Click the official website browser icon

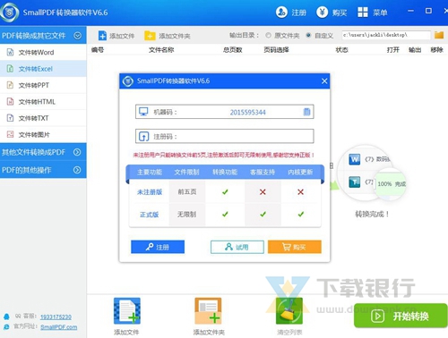click(6, 326)
